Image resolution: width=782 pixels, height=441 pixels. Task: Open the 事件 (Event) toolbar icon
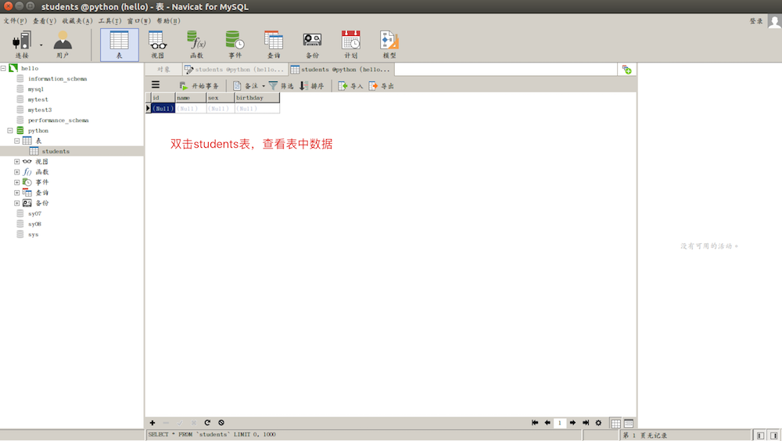[235, 44]
